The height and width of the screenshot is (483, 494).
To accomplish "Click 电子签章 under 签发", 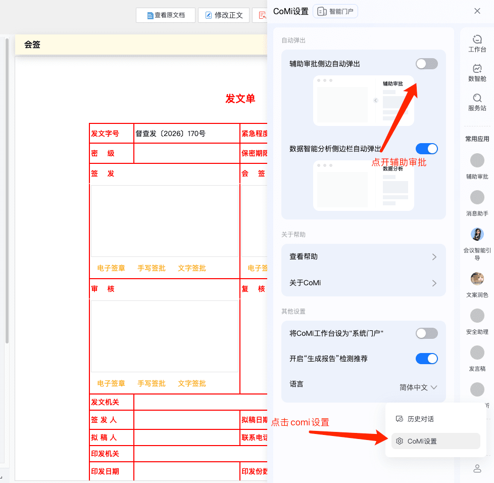I will [x=111, y=268].
